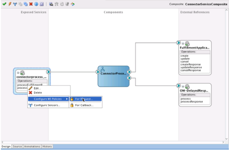Click the BPEL icon on ConnectorProcess component
The image size is (230, 151).
(x=103, y=69)
